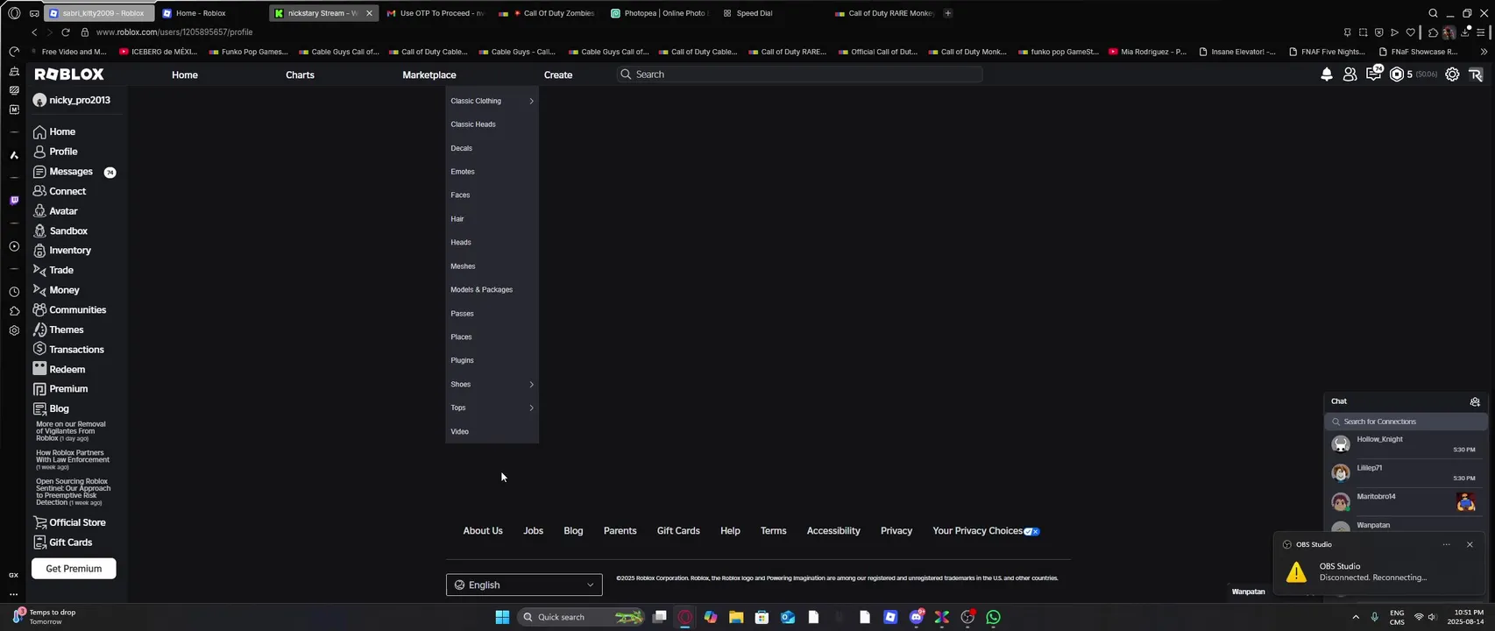
Task: Open chat with Maritobro14
Action: (1405, 502)
